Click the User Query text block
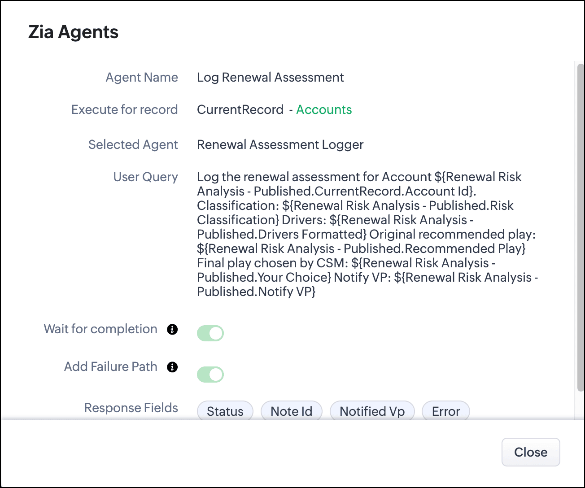Viewport: 585px width, 488px height. 368,234
